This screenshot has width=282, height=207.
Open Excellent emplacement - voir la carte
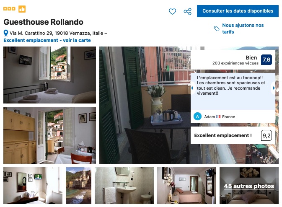point(47,40)
